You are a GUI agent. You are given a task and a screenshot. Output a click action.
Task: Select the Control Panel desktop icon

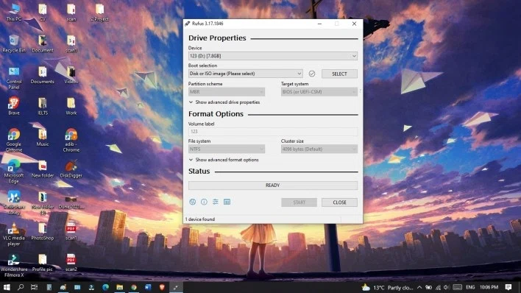point(14,78)
